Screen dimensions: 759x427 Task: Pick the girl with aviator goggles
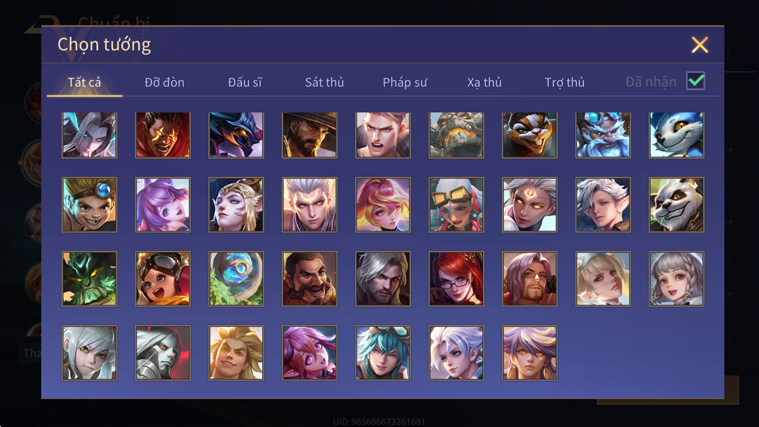tap(163, 279)
